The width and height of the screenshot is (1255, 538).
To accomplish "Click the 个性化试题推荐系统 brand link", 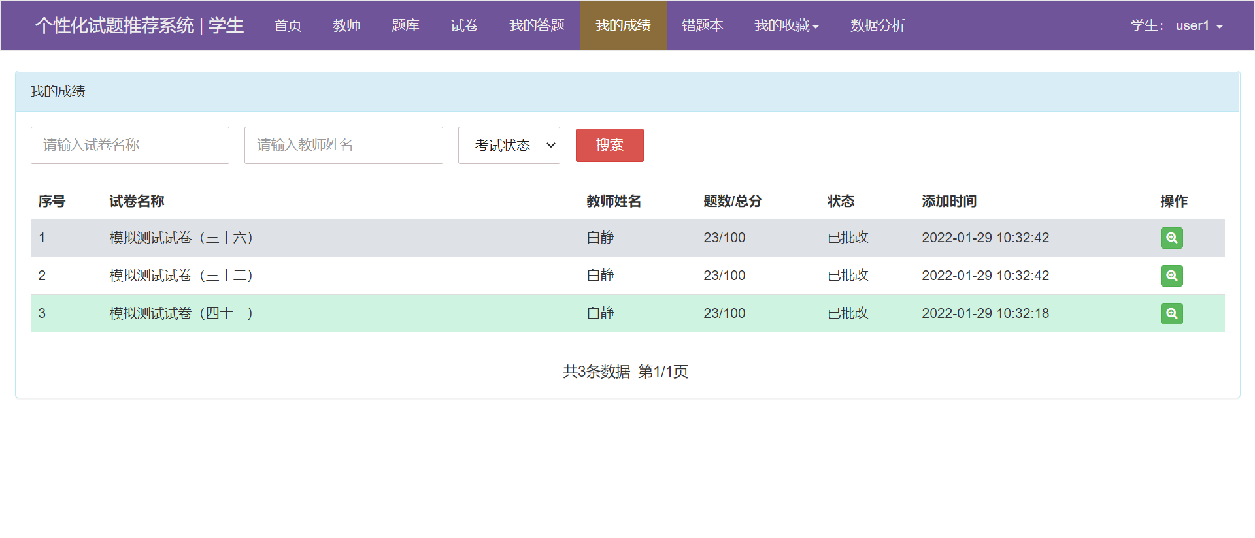I will (x=139, y=25).
